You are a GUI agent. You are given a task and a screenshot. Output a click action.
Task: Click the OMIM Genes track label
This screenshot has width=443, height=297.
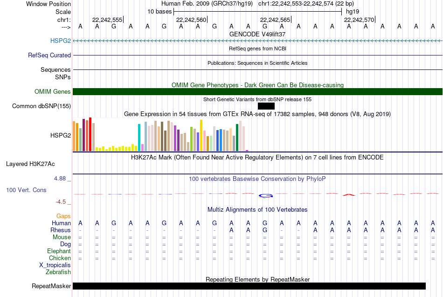(53, 92)
